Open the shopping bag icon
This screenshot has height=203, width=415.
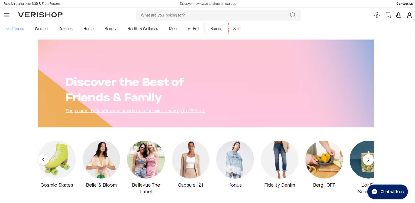[x=399, y=15]
